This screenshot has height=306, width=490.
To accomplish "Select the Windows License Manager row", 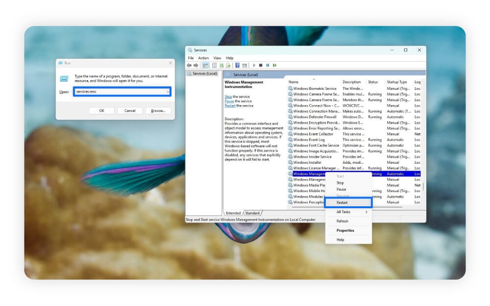I will (x=354, y=168).
